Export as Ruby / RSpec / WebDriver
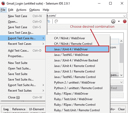 point(78,94)
